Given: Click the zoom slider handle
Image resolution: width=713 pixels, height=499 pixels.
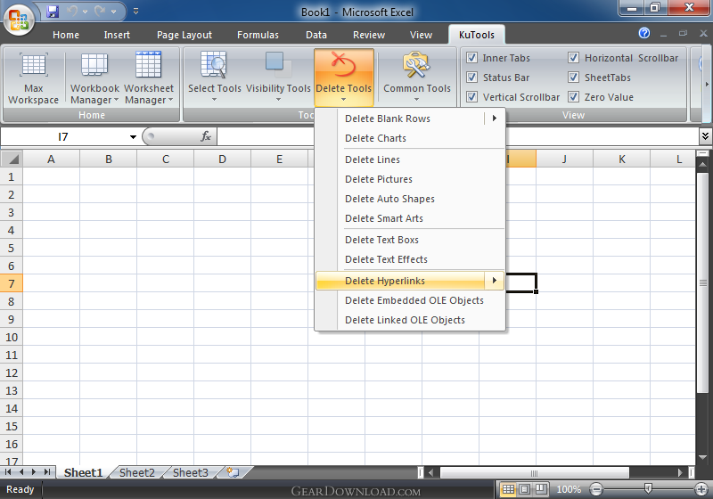Looking at the screenshot, I should pyautogui.click(x=648, y=489).
